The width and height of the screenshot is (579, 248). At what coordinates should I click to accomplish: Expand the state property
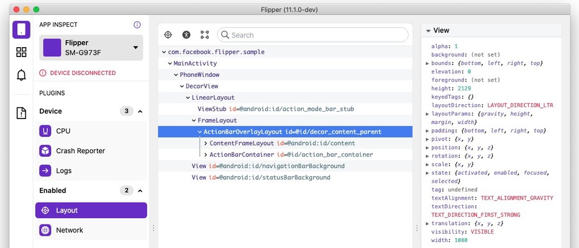pyautogui.click(x=427, y=173)
